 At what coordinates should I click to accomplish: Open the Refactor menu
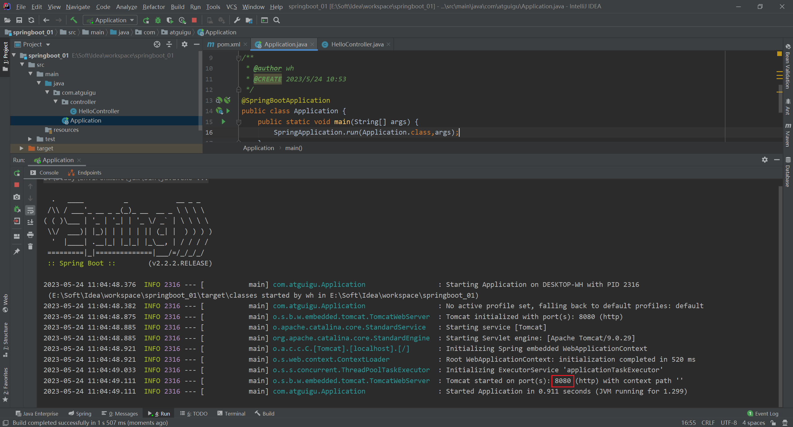tap(154, 6)
